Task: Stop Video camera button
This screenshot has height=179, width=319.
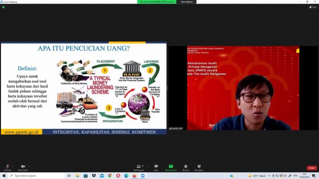Action: (x=23, y=167)
